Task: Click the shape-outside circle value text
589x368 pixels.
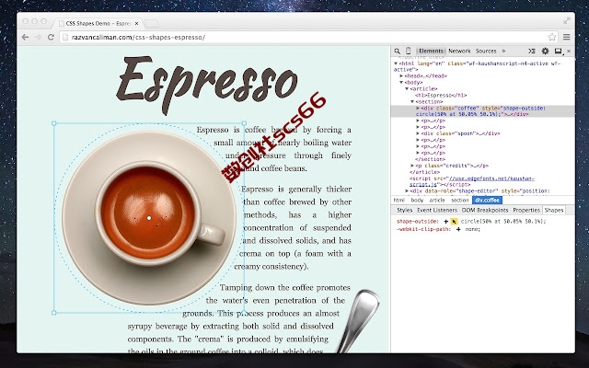Action: pyautogui.click(x=503, y=222)
